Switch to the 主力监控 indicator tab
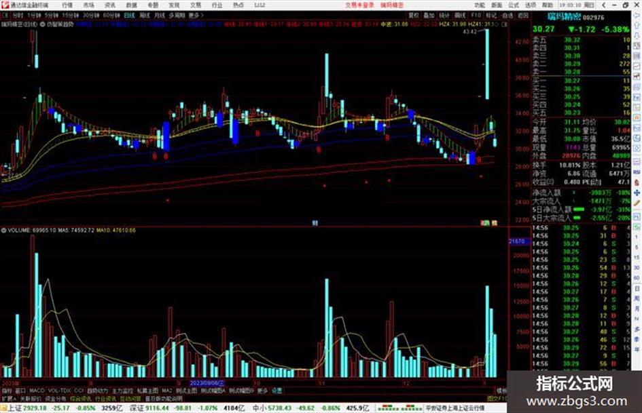 point(122,391)
